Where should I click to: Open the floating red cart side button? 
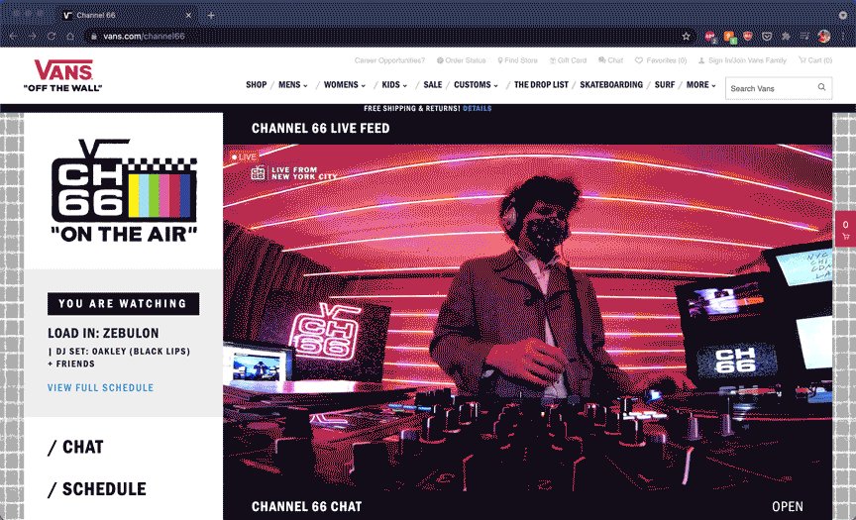[x=845, y=229]
